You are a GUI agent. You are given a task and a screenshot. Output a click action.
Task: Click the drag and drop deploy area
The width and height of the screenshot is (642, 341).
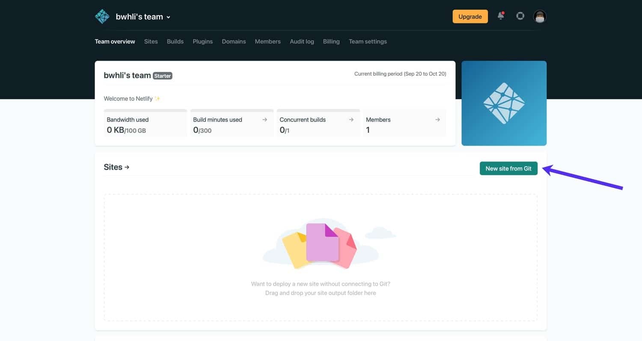coord(320,256)
